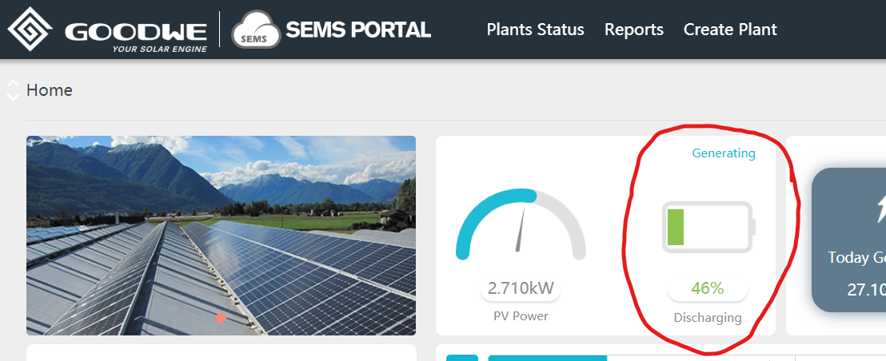Click the Discharging status label
886x361 pixels.
click(x=708, y=318)
